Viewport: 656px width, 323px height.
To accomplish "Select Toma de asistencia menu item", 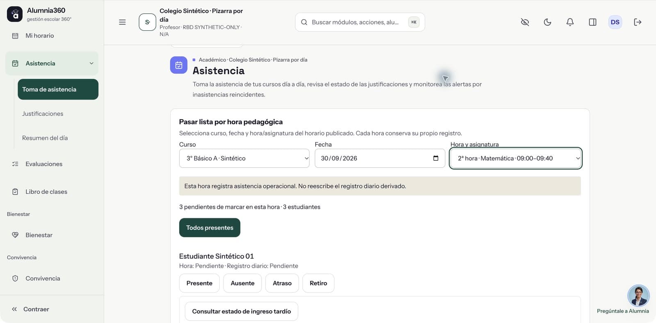I will point(58,89).
